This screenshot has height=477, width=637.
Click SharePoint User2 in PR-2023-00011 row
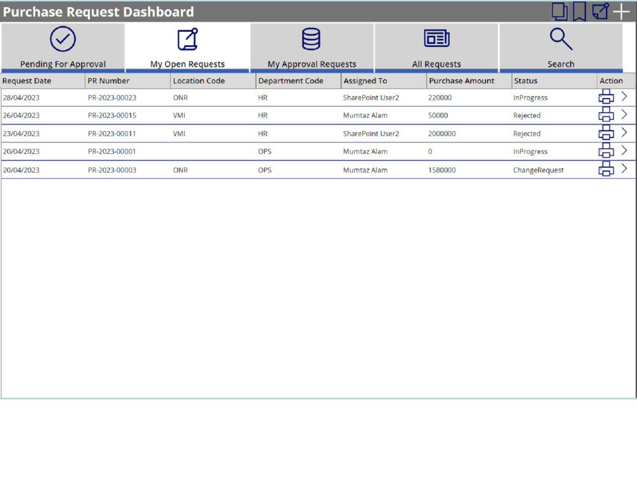[371, 134]
